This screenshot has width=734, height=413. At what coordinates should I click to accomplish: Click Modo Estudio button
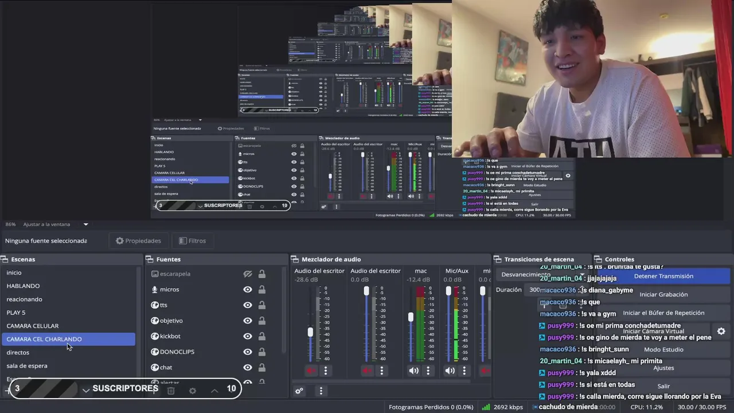click(x=663, y=349)
